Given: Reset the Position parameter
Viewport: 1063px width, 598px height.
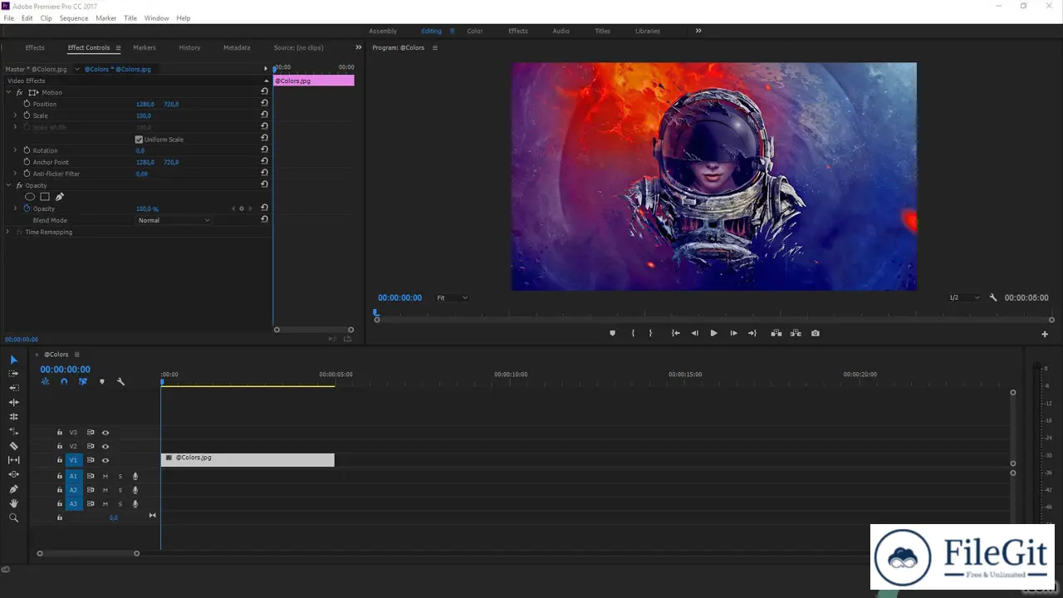Looking at the screenshot, I should (264, 104).
